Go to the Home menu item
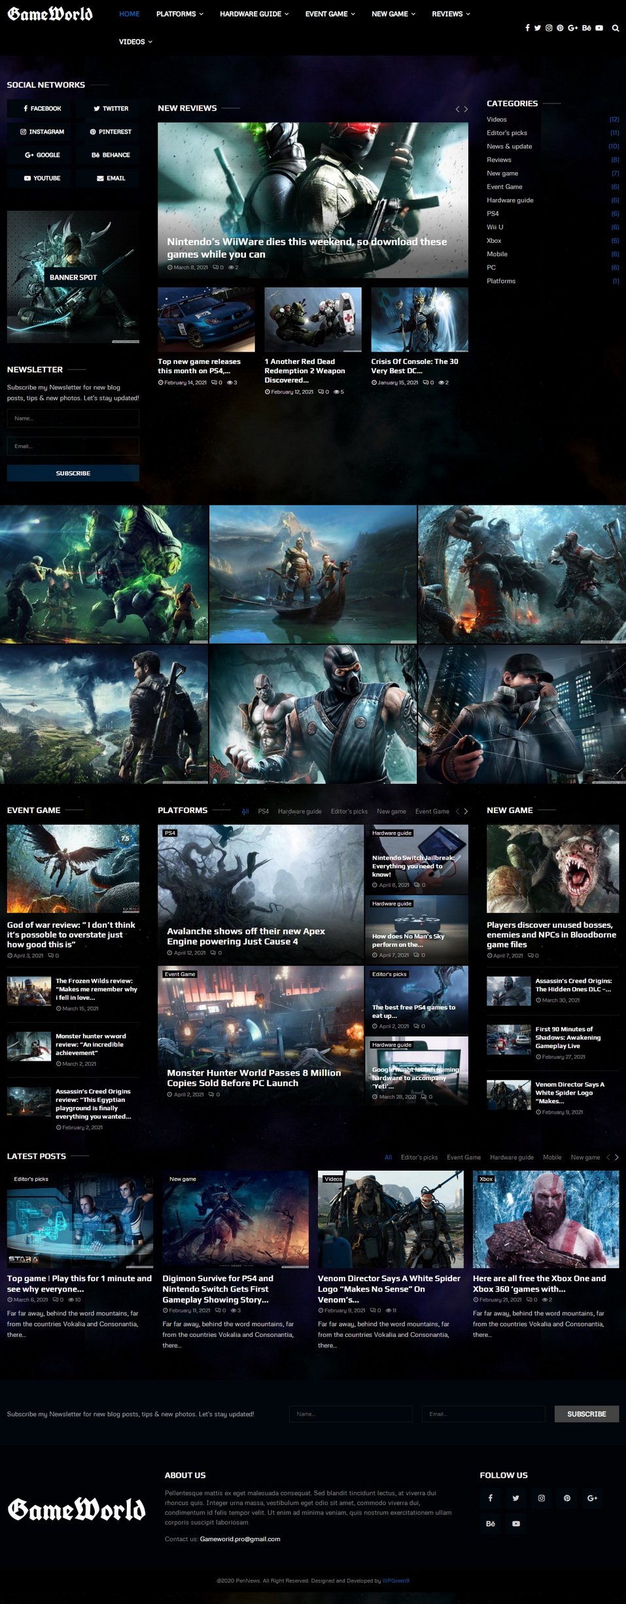 [129, 14]
